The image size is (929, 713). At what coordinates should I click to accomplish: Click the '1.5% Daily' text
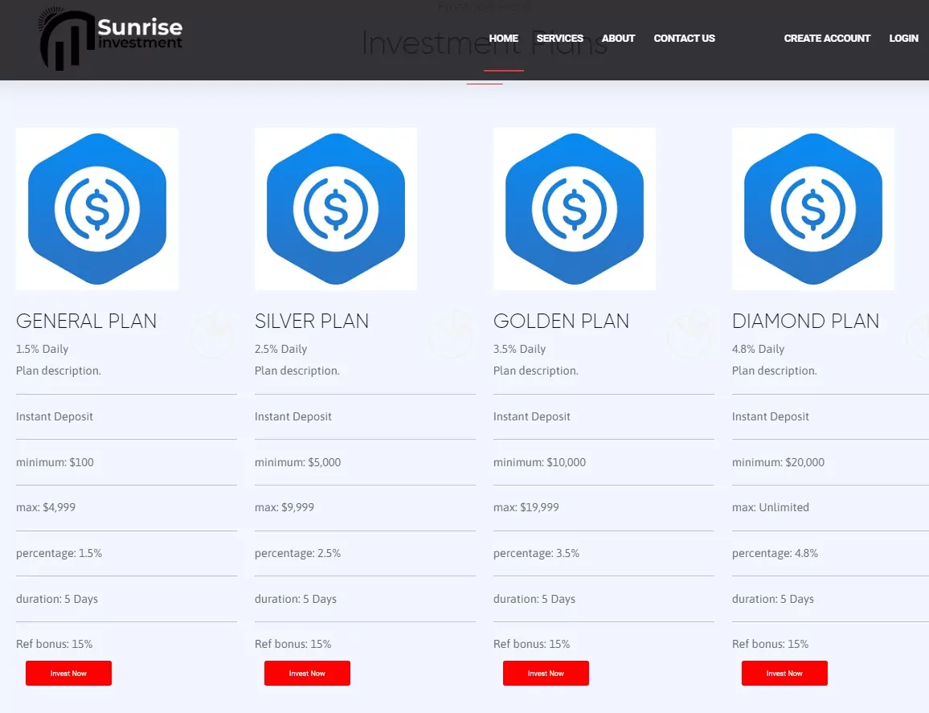(x=42, y=349)
